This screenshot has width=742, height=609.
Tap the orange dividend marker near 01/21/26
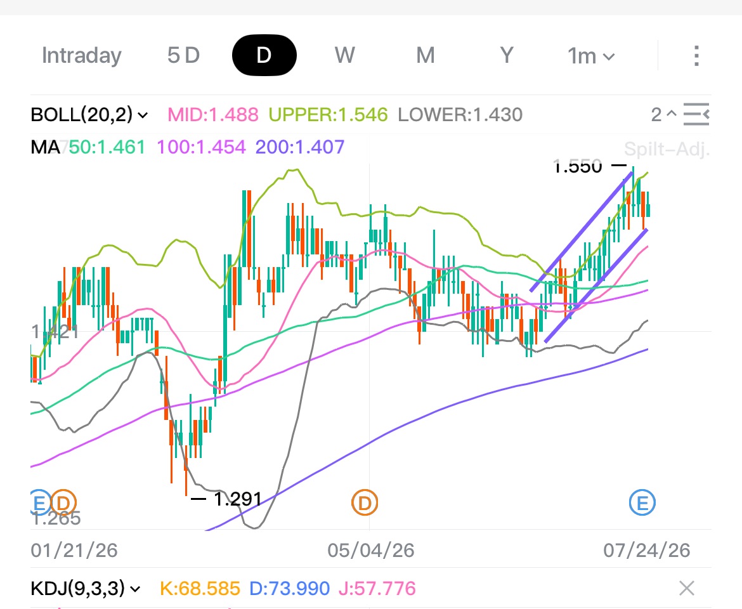pos(63,502)
